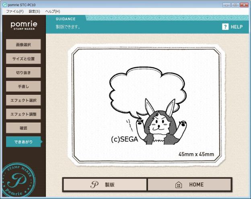Go to サイズと位置 step
The width and height of the screenshot is (251, 199).
(x=23, y=59)
